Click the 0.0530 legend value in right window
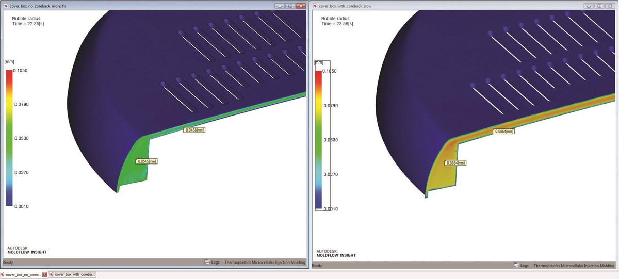 point(330,140)
